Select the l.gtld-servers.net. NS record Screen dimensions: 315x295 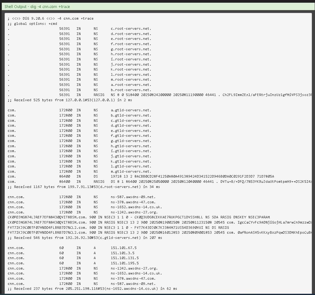point(80,167)
